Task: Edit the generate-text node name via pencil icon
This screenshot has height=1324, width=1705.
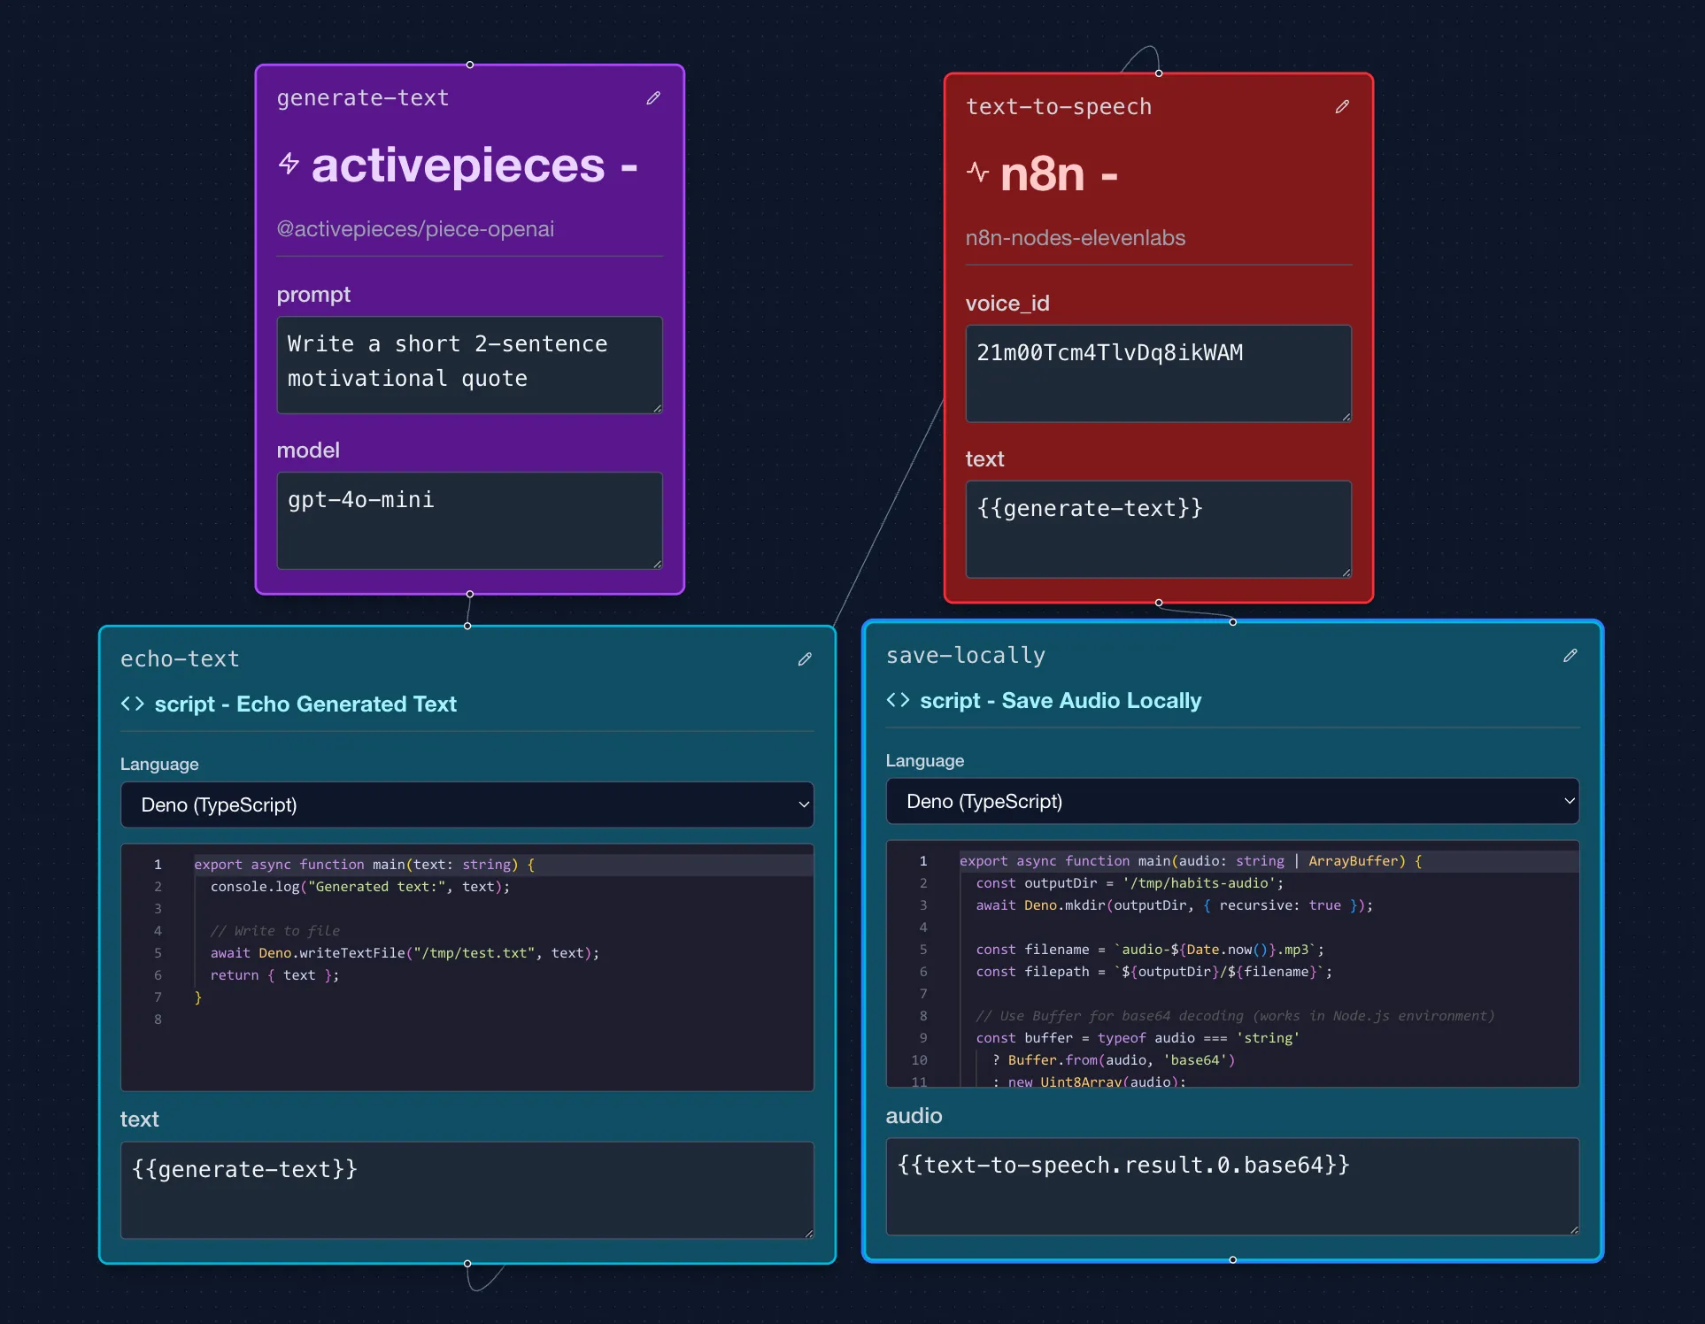Action: (654, 97)
